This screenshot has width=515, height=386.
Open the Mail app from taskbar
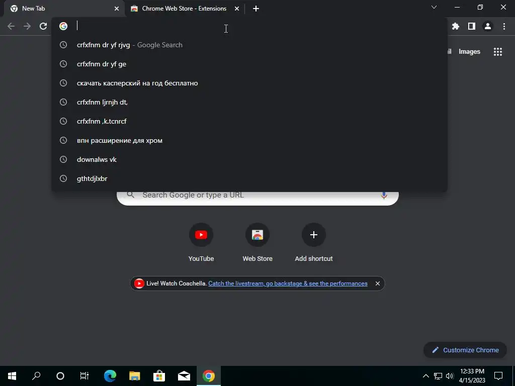click(184, 376)
